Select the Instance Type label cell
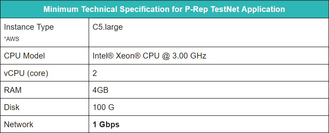This screenshot has height=133, width=329. click(x=44, y=32)
